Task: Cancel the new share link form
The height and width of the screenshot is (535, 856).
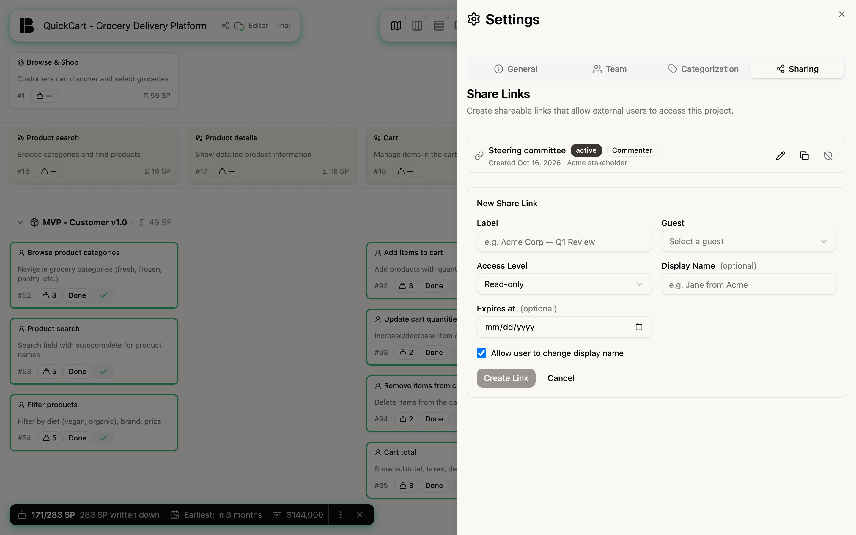Action: coord(561,378)
